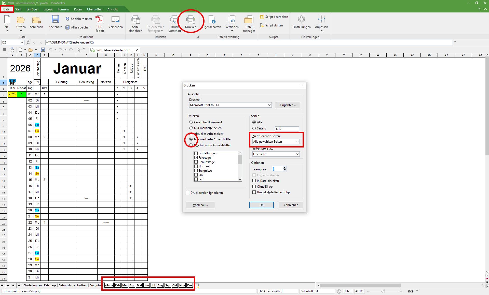
Task: Select the Feb worksheet tab
Action: point(117,285)
